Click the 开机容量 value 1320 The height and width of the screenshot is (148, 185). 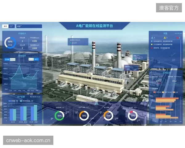point(35,41)
